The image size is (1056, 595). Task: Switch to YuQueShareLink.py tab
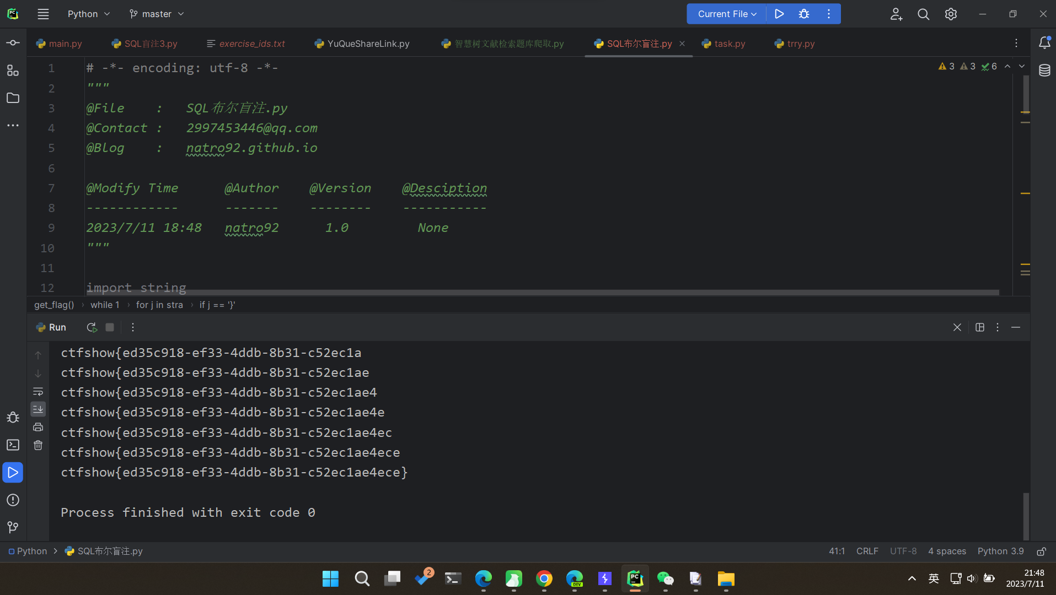click(362, 44)
